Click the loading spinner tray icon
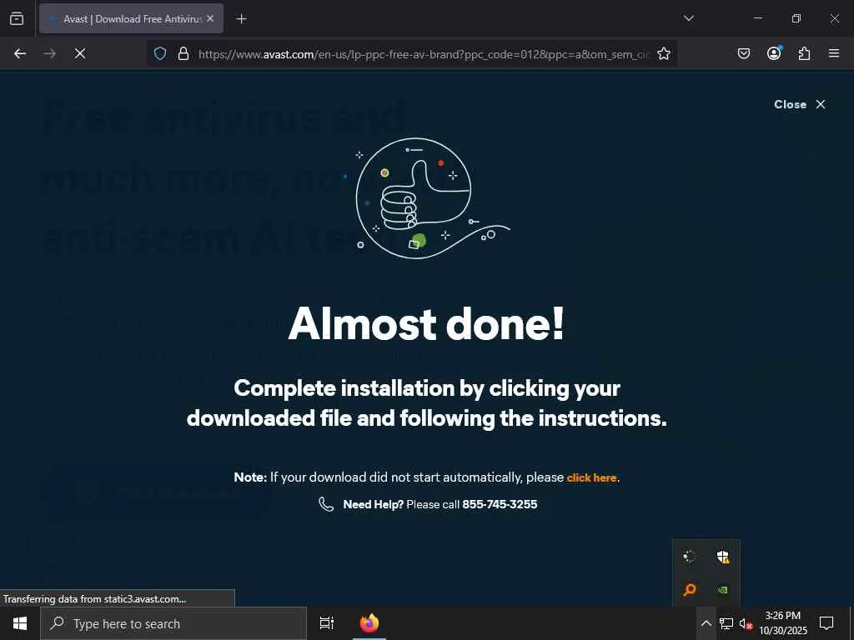The width and height of the screenshot is (854, 640). click(x=689, y=556)
